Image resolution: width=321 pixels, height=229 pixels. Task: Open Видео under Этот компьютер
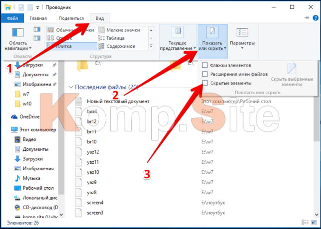tap(25, 139)
